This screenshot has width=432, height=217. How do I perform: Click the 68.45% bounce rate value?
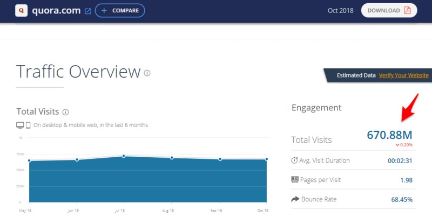tap(402, 200)
